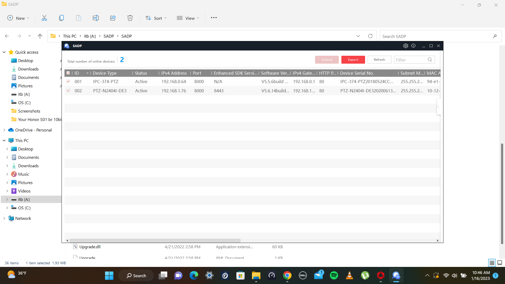Click the Delete trash icon

coord(130,18)
